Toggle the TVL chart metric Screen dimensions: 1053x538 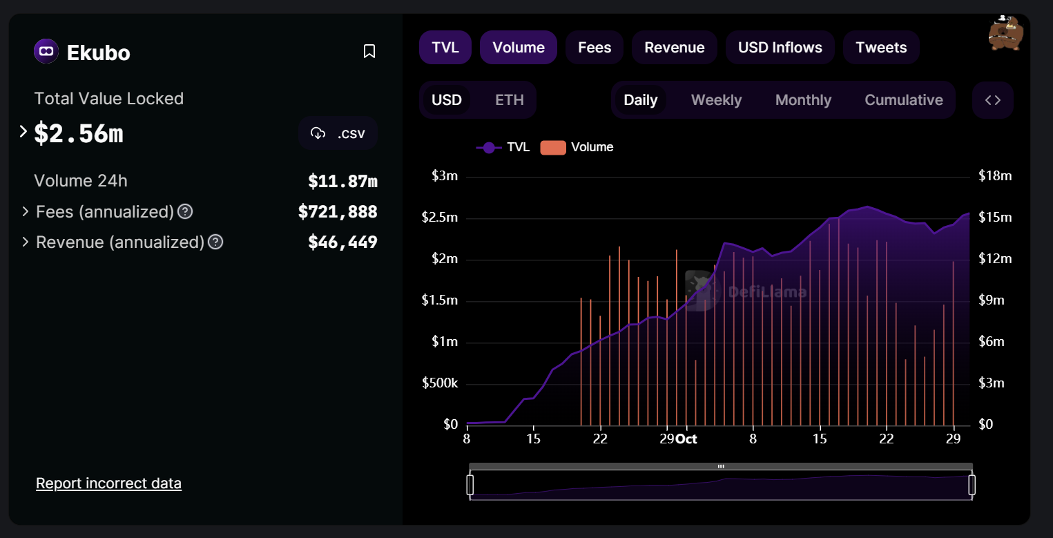445,48
